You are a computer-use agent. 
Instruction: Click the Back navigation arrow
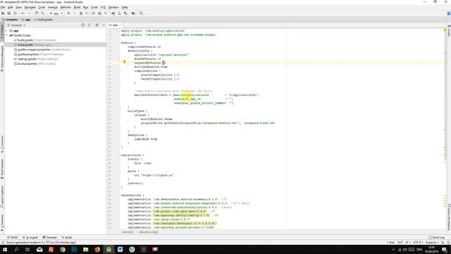click(23, 13)
